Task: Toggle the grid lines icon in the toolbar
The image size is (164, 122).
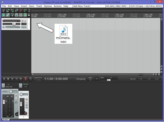Action: (x=20, y=15)
